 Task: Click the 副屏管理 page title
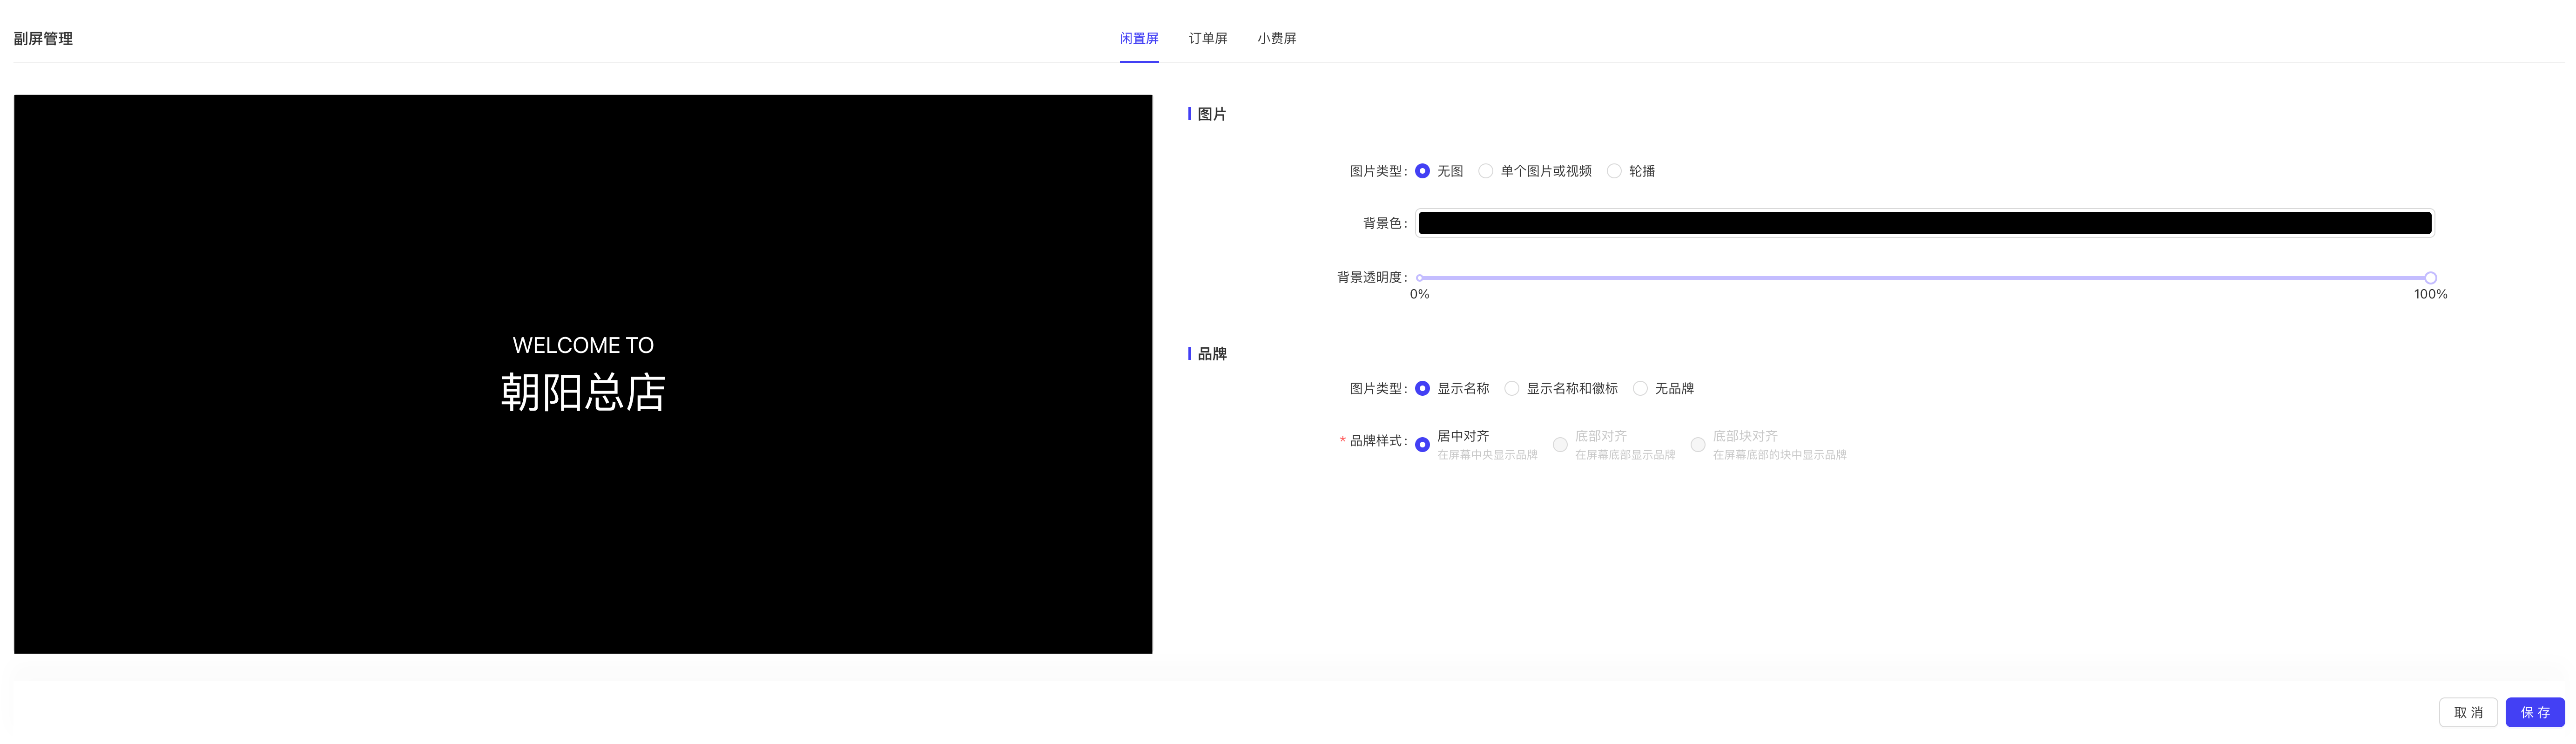click(43, 38)
